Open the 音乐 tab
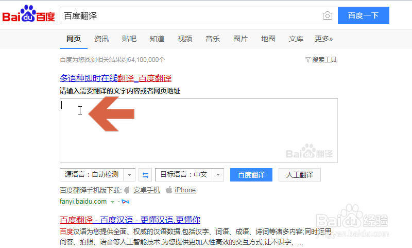 213,39
